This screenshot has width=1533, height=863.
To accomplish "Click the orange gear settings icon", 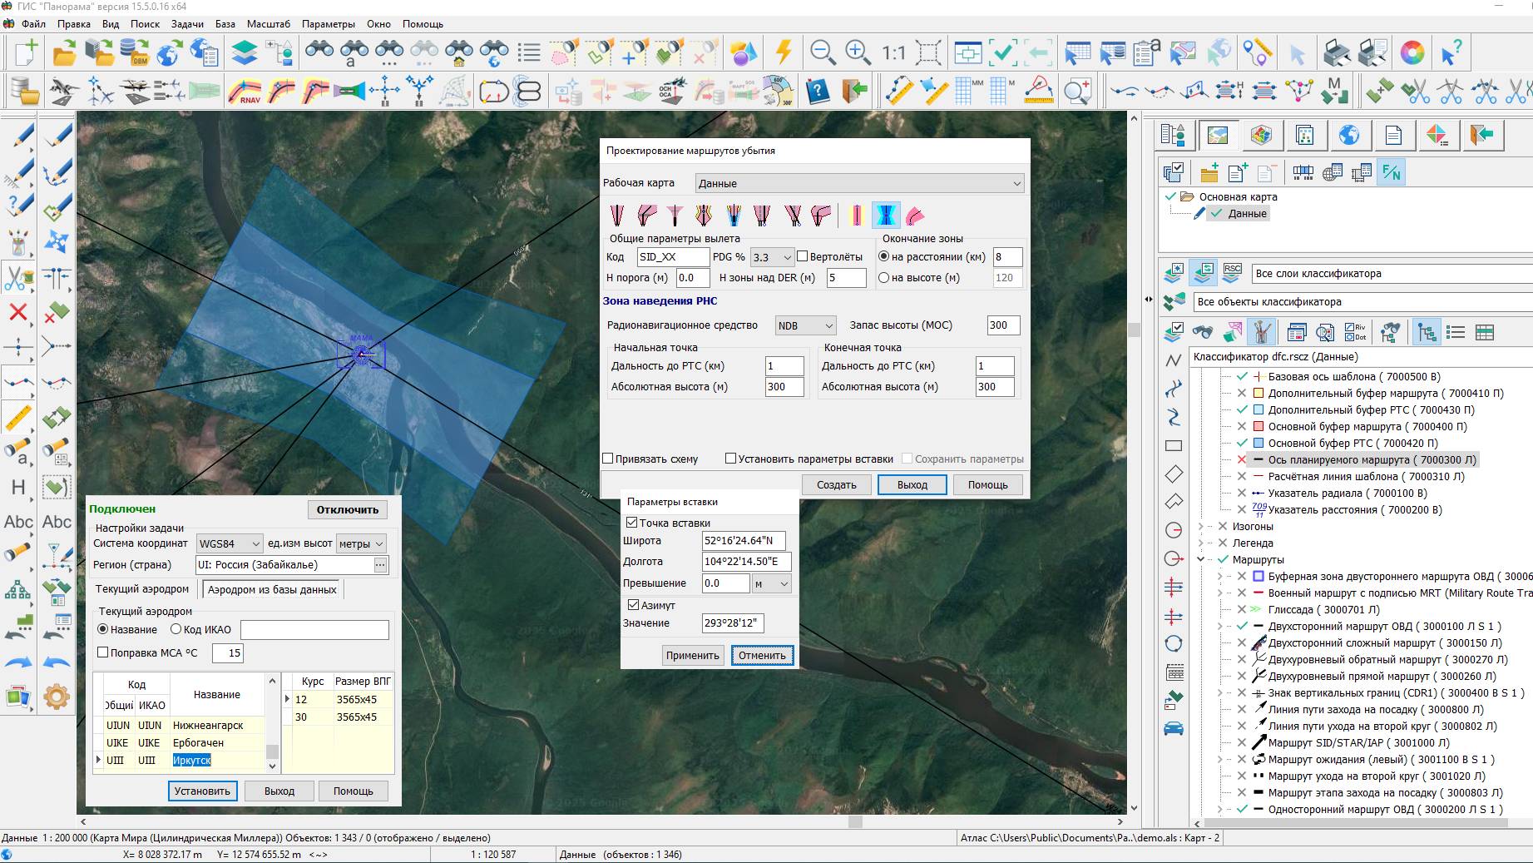I will [57, 696].
